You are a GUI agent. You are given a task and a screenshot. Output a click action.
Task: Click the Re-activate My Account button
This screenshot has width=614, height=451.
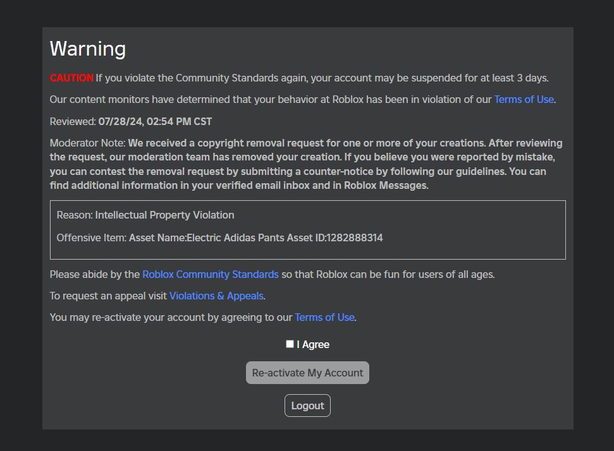coord(307,373)
